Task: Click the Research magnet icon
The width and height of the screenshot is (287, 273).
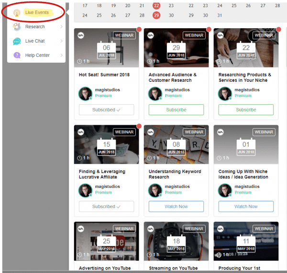Action: (x=17, y=27)
